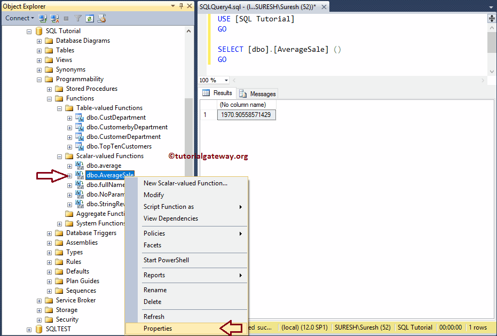Screen dimensions: 497x336
Task: Click the Security folder icon
Action: click(x=49, y=319)
